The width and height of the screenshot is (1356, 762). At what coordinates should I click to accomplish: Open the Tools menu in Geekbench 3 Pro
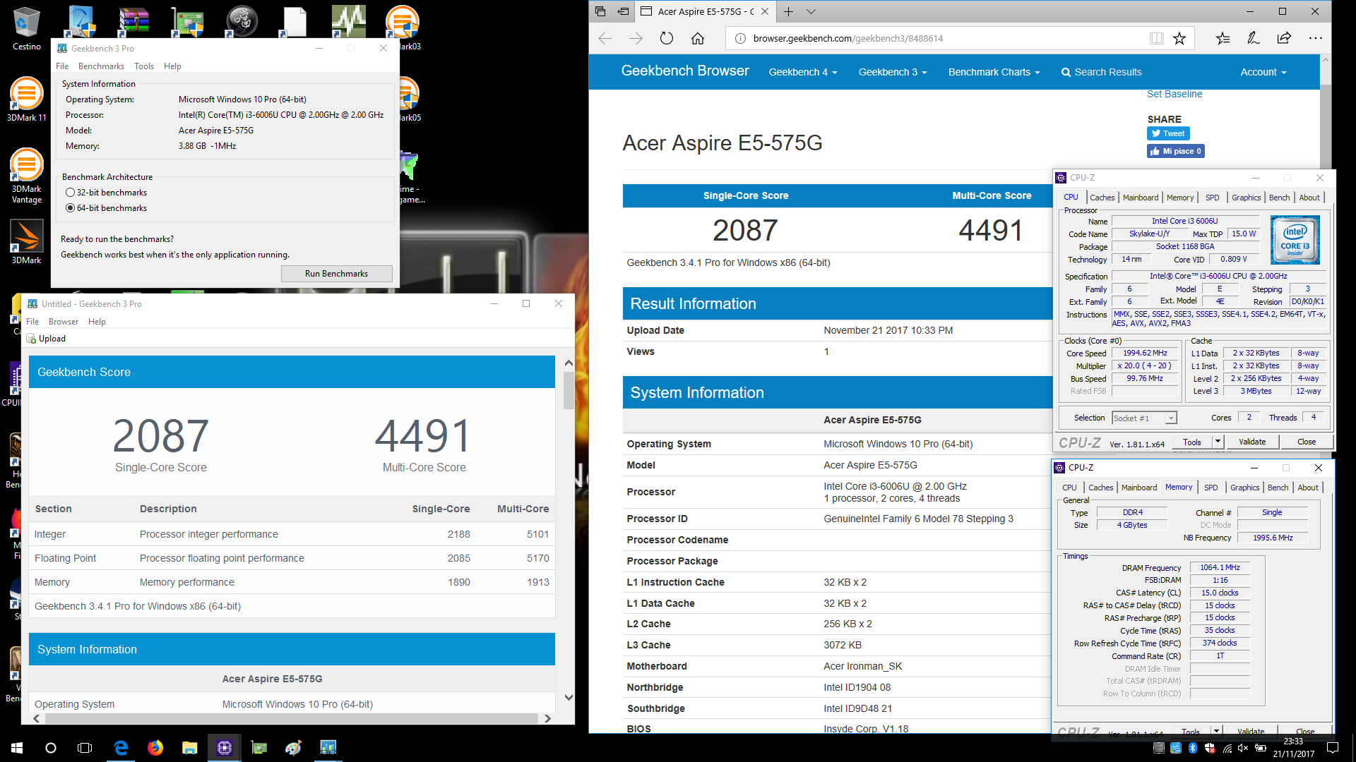(144, 66)
